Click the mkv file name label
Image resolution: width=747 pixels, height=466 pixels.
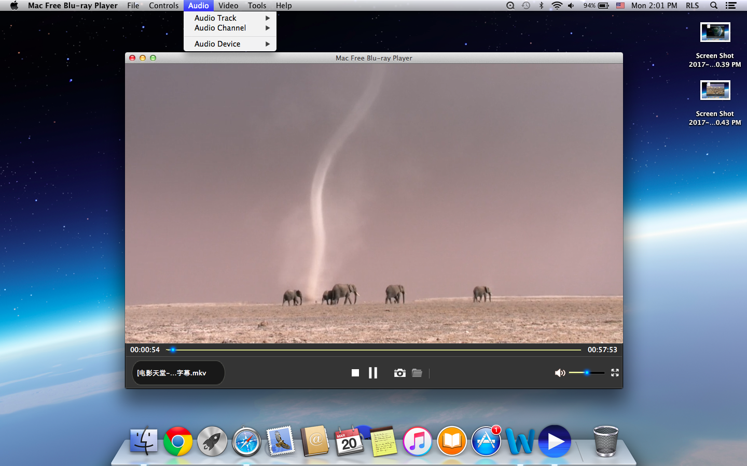pyautogui.click(x=172, y=373)
